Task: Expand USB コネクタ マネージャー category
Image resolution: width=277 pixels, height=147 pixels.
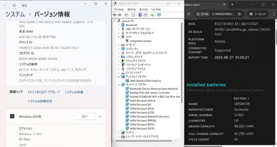Action: pyautogui.click(x=119, y=29)
